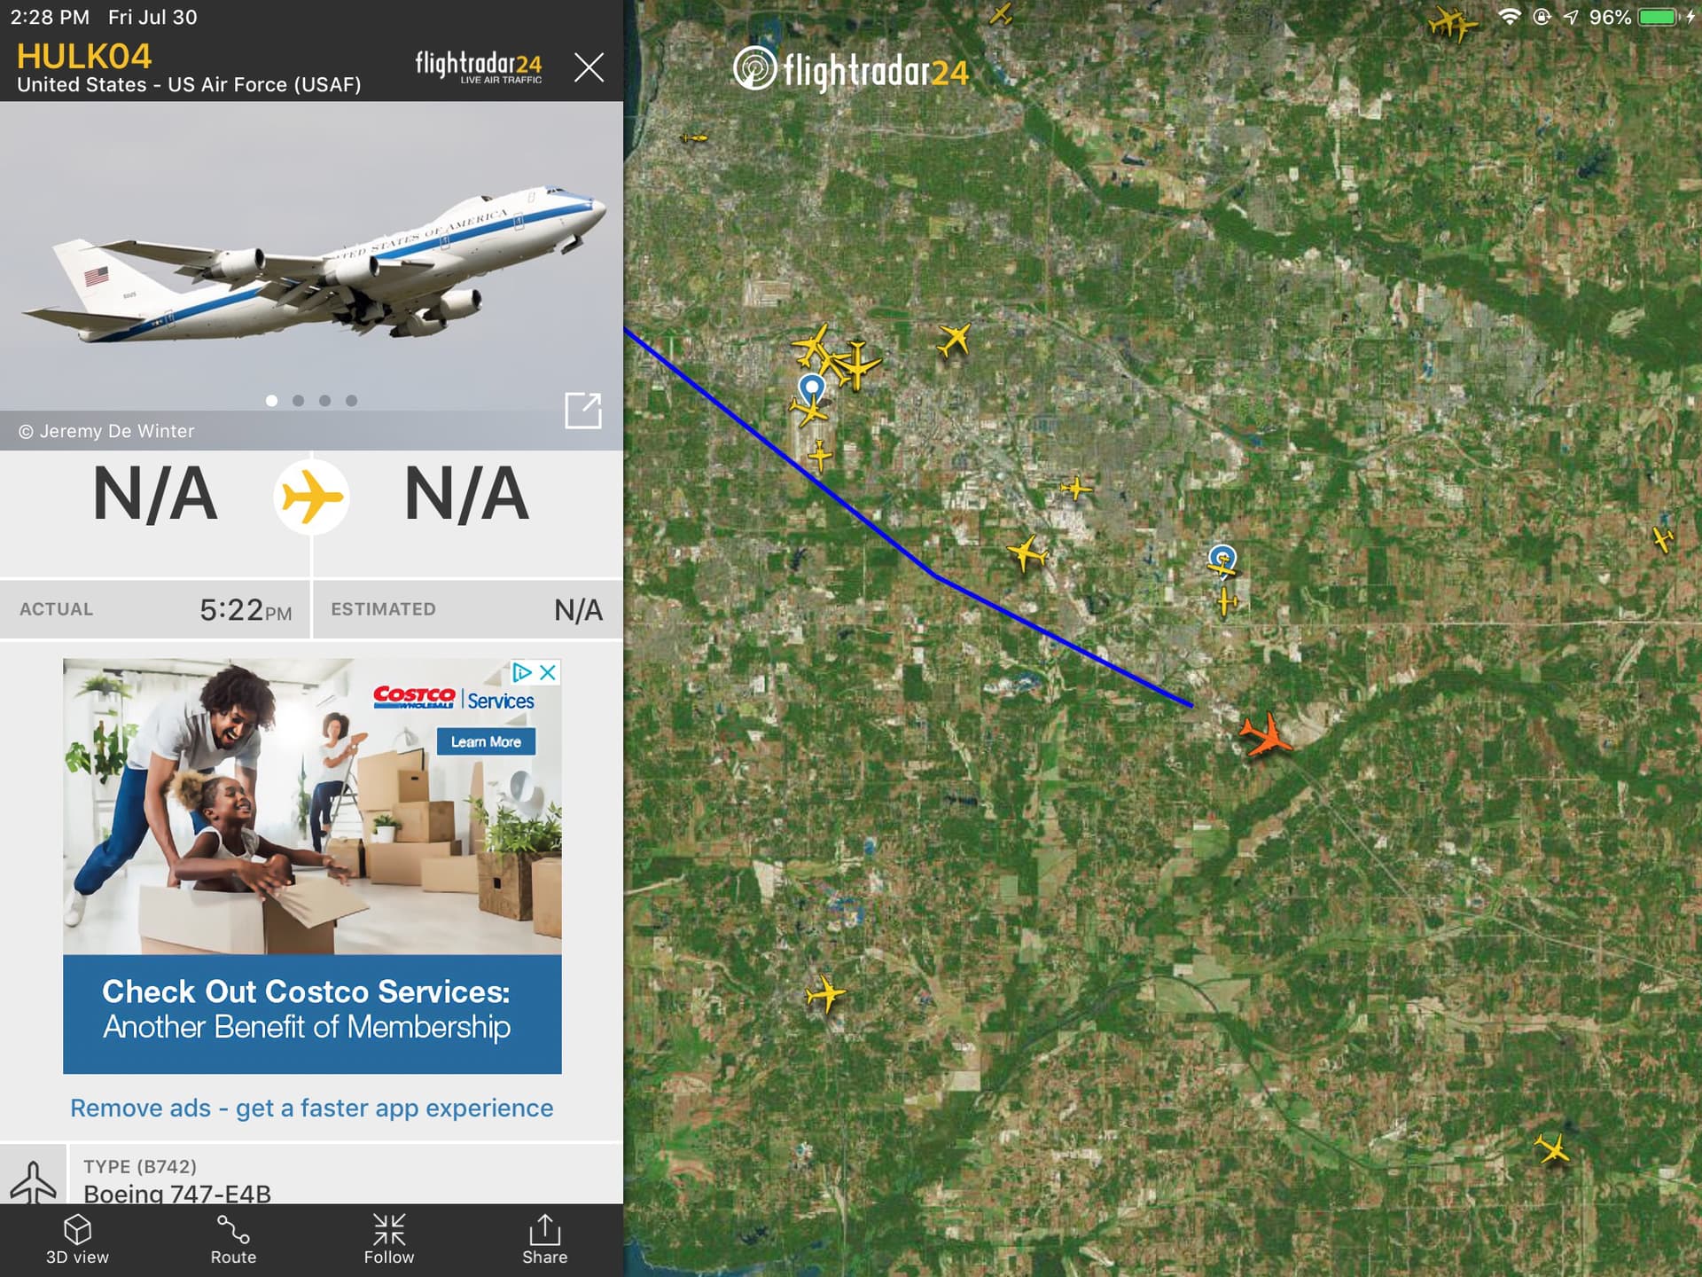Tap the Follow aircraft icon

(389, 1239)
